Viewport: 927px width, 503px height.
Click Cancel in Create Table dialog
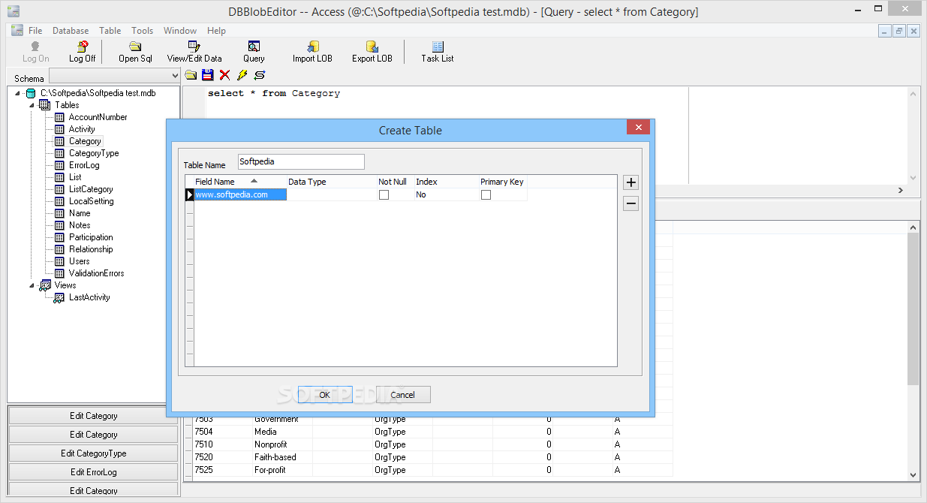tap(403, 395)
